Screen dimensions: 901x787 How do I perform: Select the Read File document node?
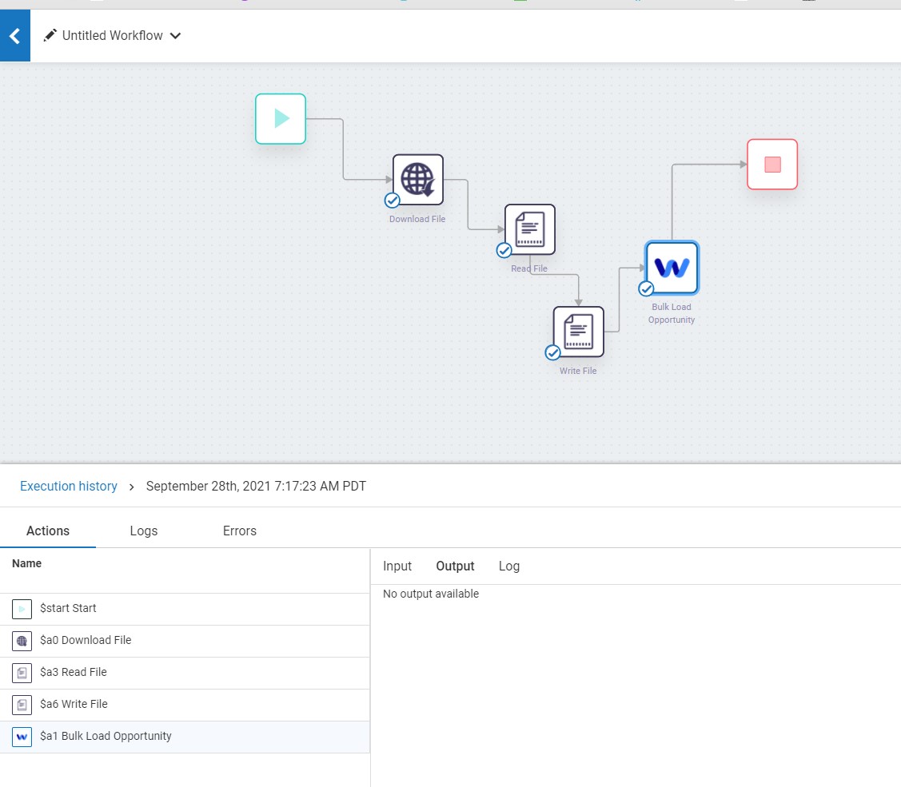[x=530, y=229]
